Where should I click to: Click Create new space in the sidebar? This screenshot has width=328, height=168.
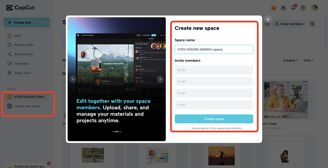(27, 106)
